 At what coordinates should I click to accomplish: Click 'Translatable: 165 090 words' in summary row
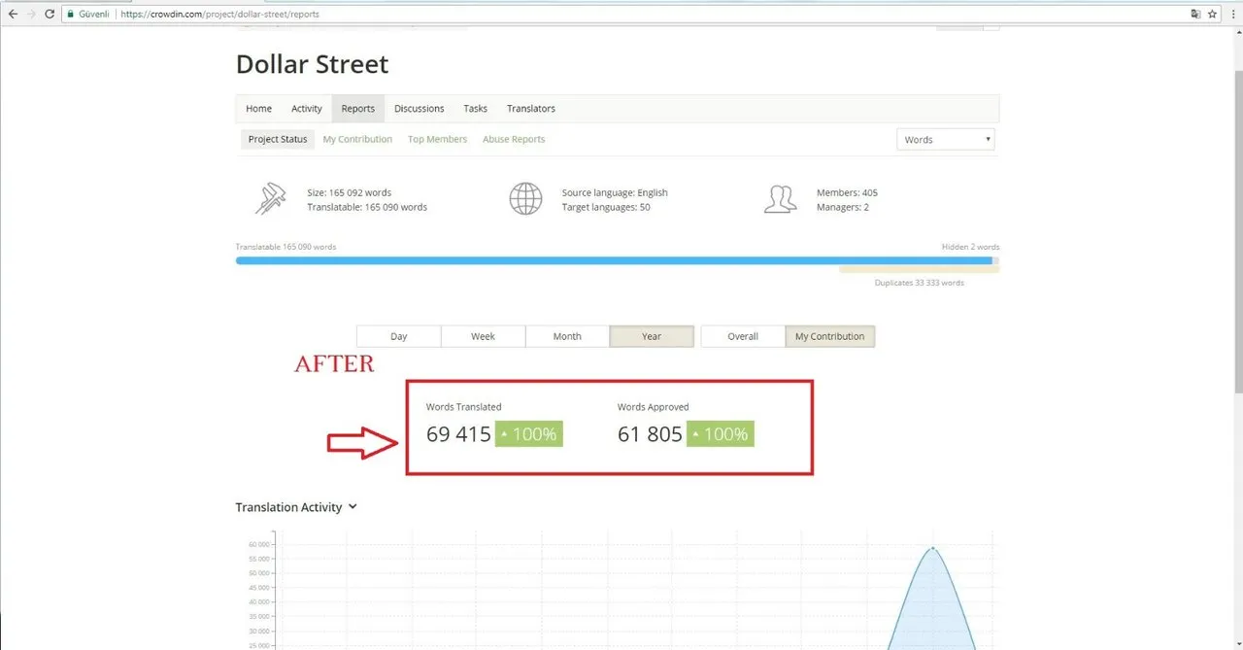click(367, 207)
